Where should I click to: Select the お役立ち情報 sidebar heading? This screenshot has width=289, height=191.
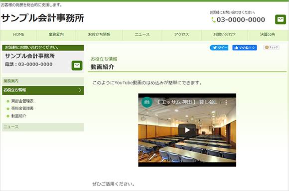pyautogui.click(x=43, y=90)
